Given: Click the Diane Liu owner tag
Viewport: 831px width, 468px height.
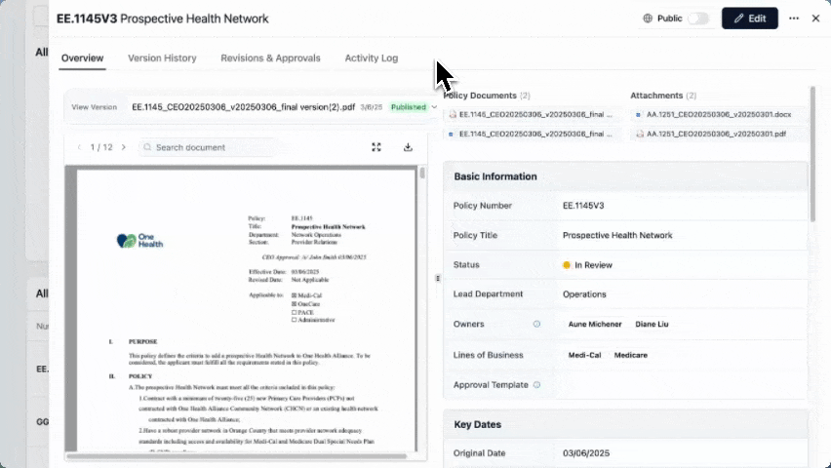Looking at the screenshot, I should coord(652,324).
